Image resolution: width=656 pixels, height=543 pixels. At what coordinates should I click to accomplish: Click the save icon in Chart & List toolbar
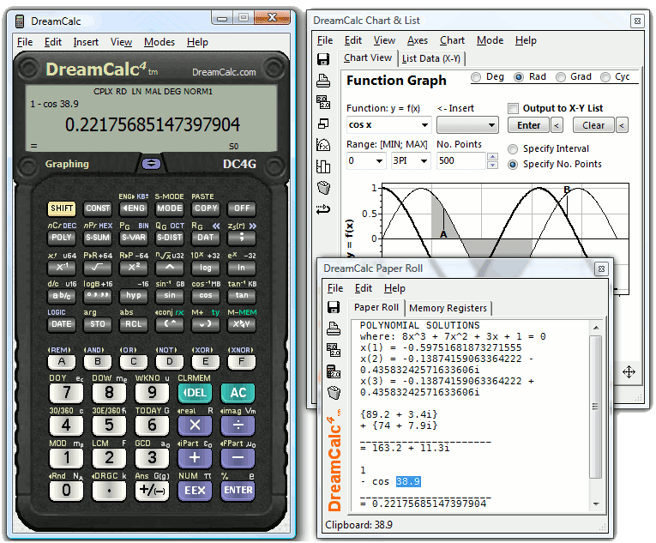click(x=323, y=59)
